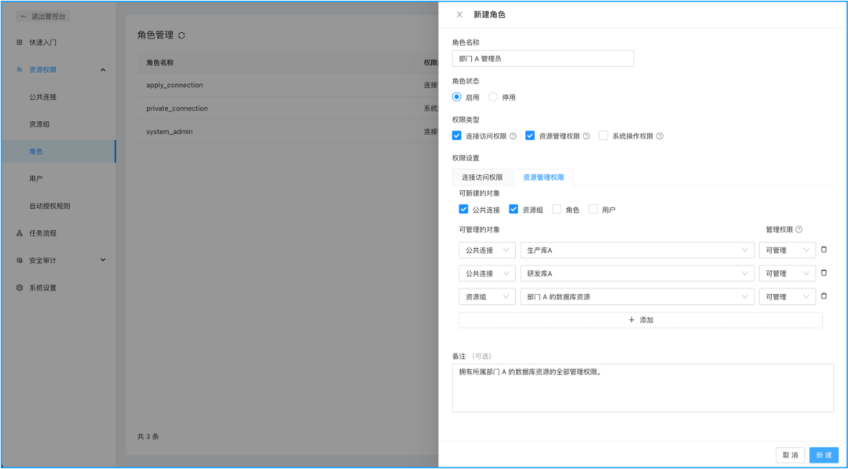Click the 任务流程 sidebar icon
Screen dimensions: 848x469
(x=18, y=232)
